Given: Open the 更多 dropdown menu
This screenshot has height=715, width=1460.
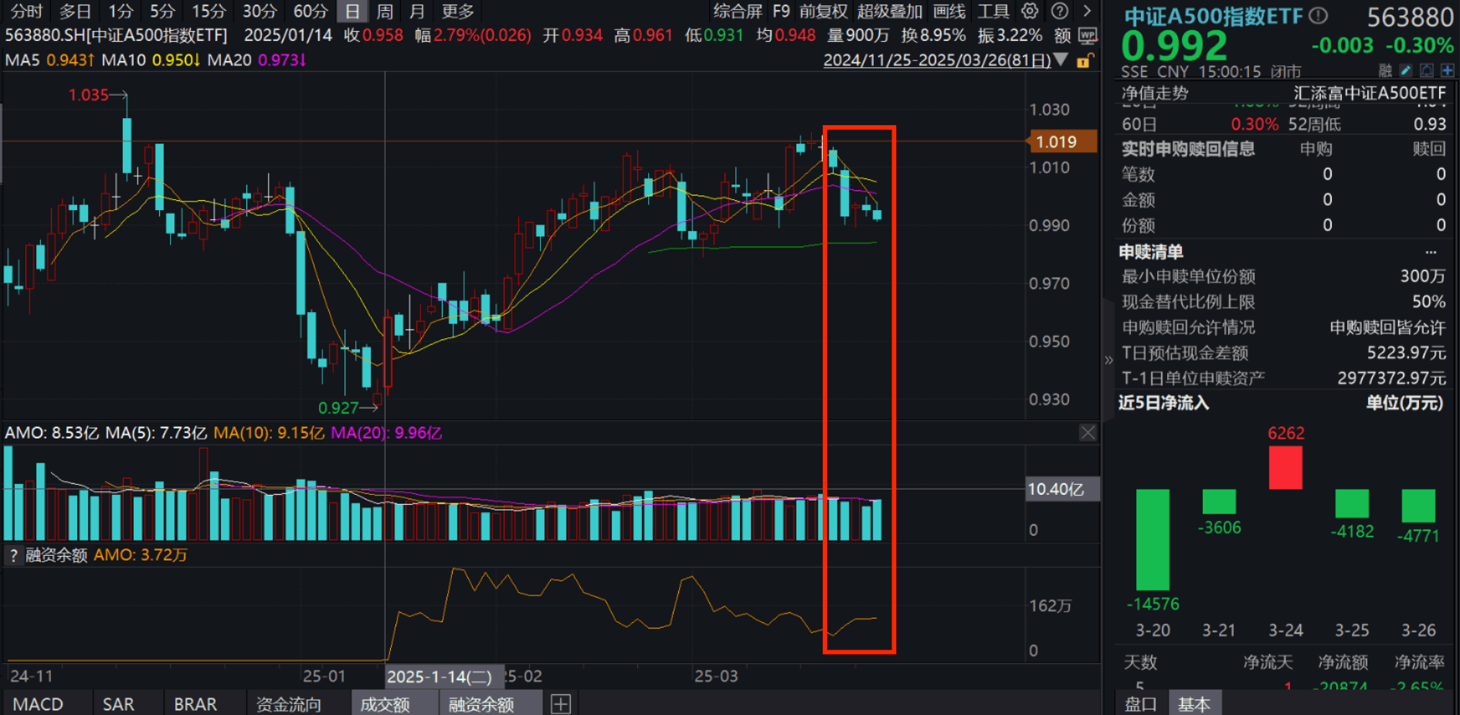Looking at the screenshot, I should [457, 12].
